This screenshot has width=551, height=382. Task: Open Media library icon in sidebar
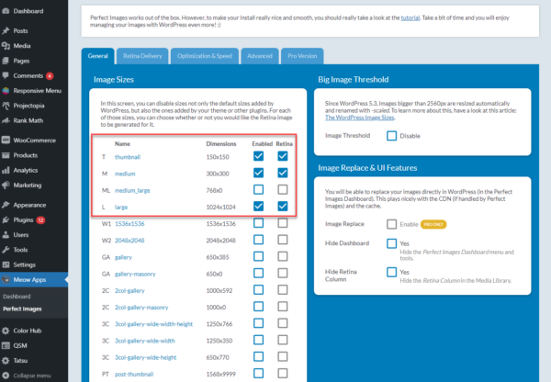click(6, 45)
